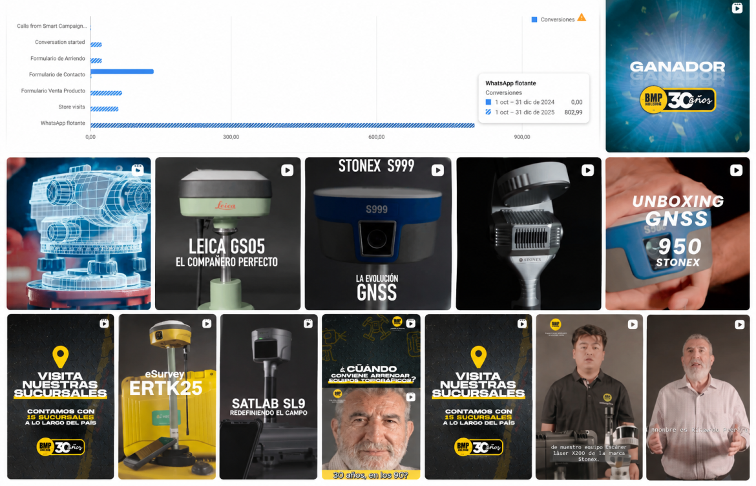Click the Formulario de Contacto solid bar

(x=122, y=71)
